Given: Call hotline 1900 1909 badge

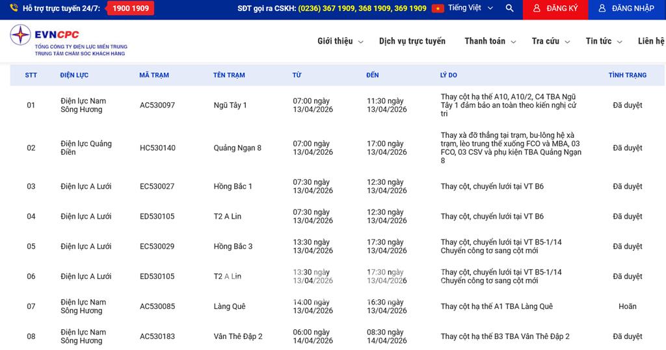Looking at the screenshot, I should click(x=130, y=8).
